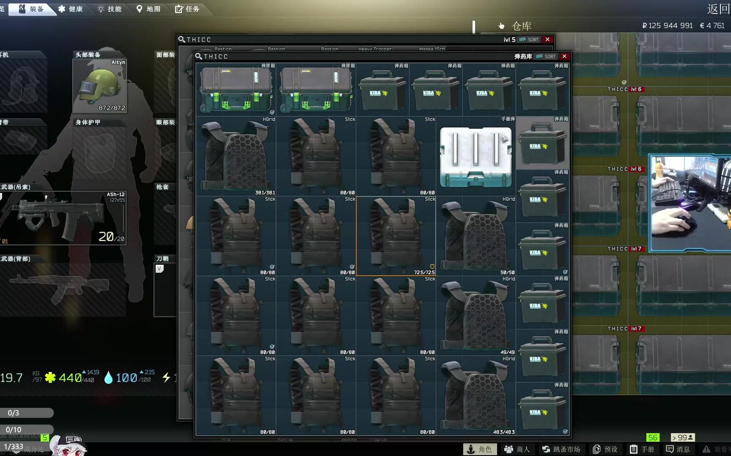Open the 预设 presets screen
Viewport: 731px width, 456px height.
tap(605, 449)
